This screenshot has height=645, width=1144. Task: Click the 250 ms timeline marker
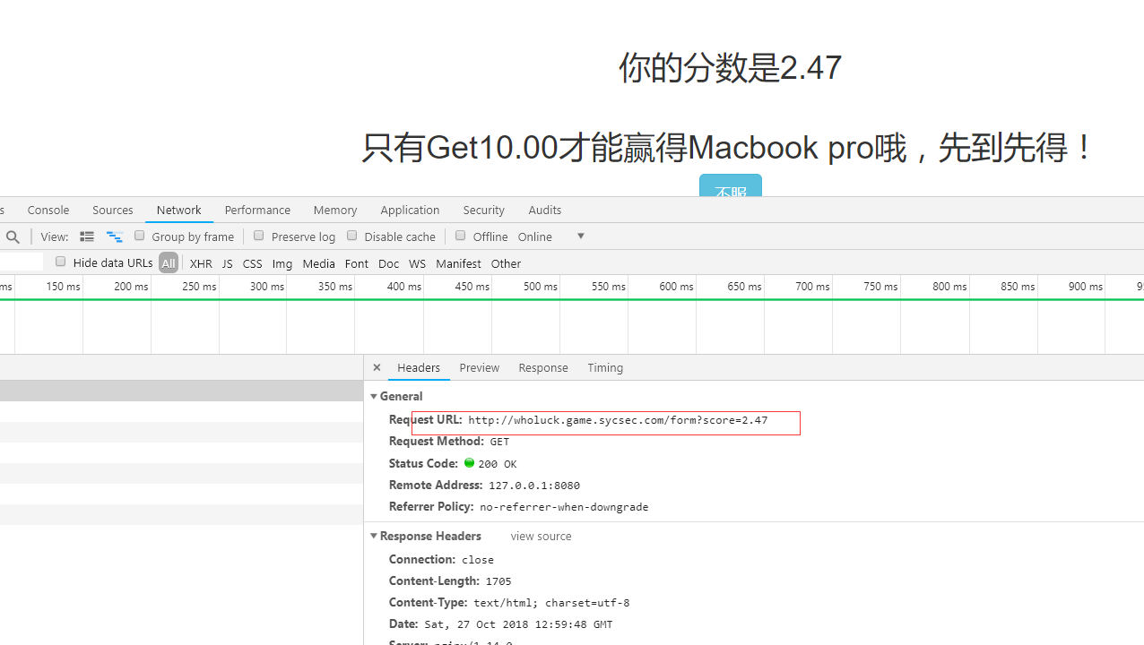pyautogui.click(x=199, y=287)
